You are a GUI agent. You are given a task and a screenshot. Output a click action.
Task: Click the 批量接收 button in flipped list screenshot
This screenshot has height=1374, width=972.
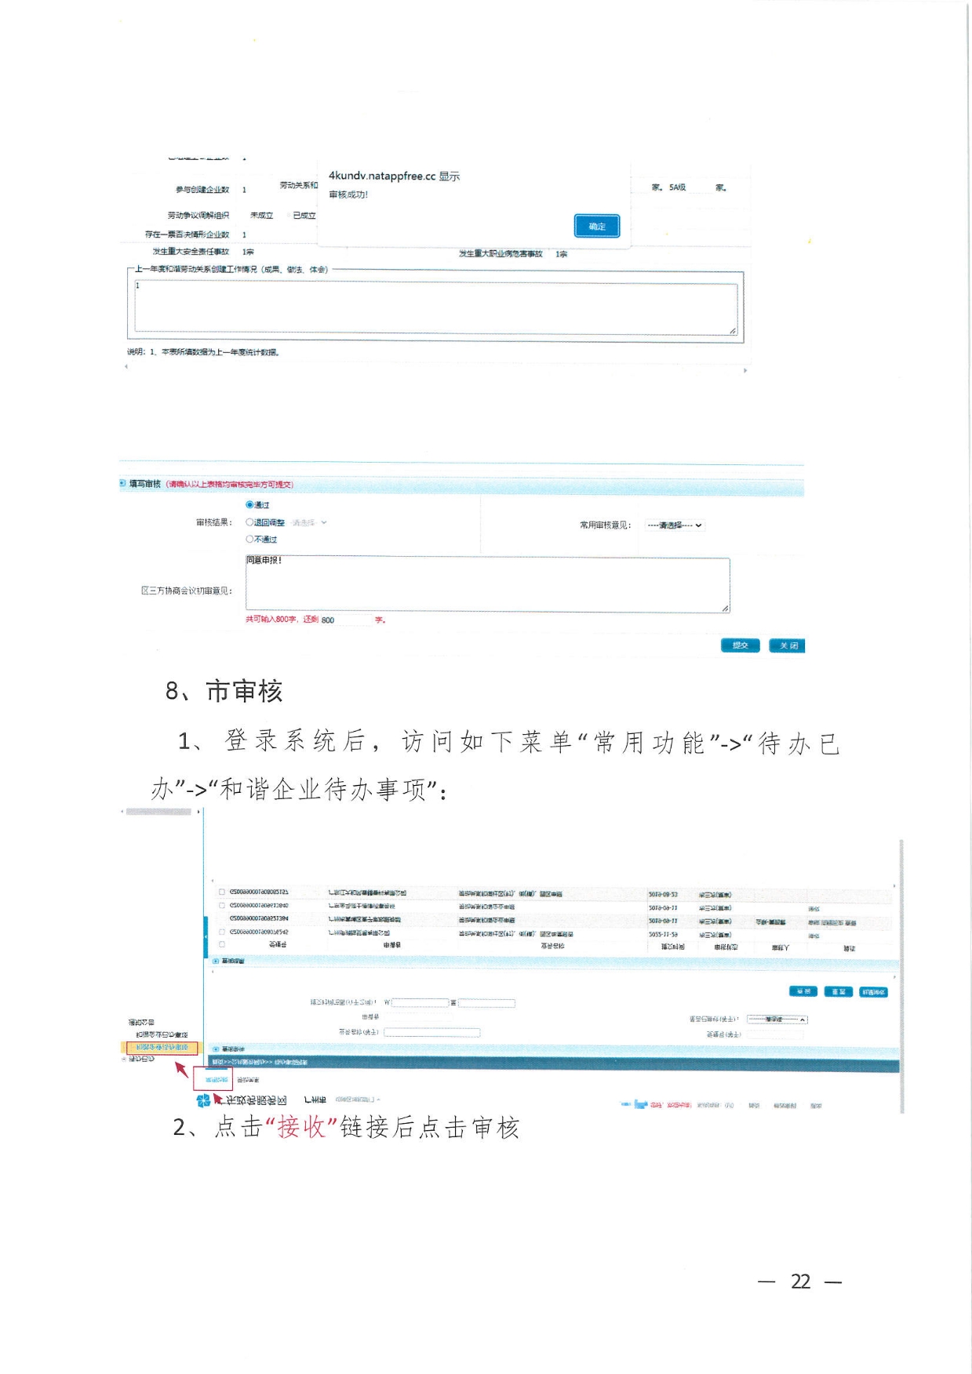pos(874,991)
